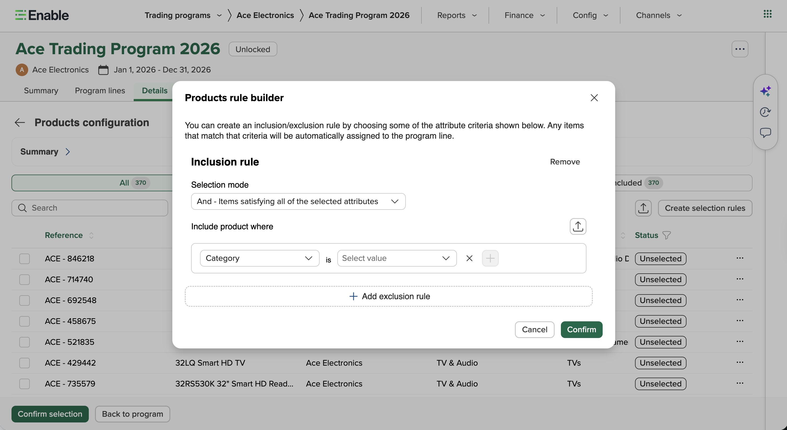The image size is (787, 430).
Task: Open the activity history clock icon
Action: [765, 112]
